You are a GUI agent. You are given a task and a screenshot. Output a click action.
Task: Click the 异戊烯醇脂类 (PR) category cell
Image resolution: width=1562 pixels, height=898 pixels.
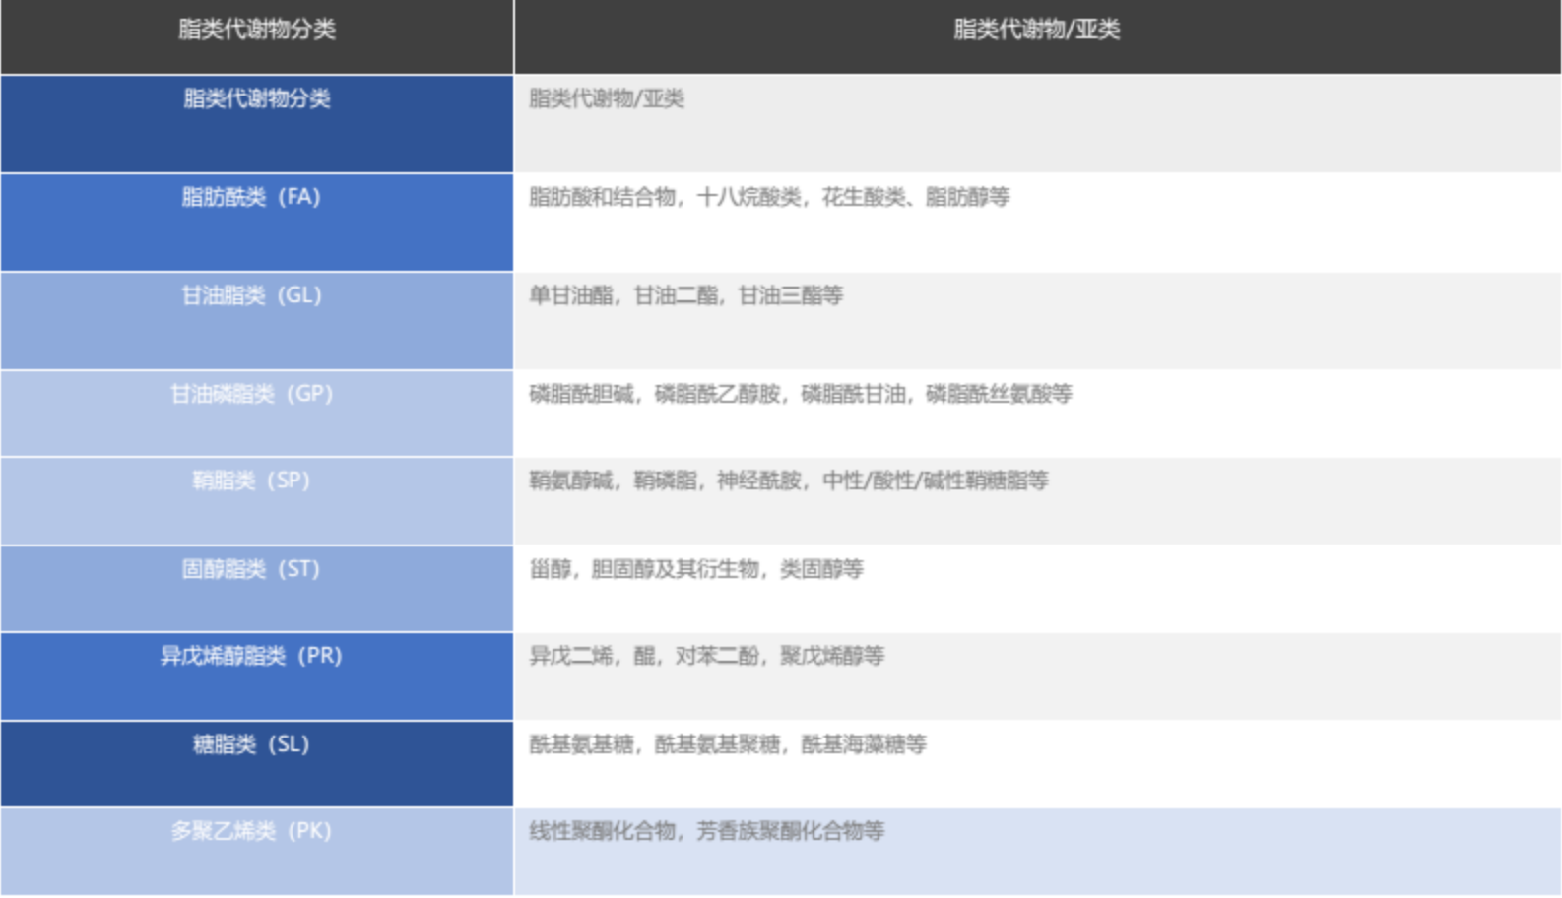click(x=251, y=656)
